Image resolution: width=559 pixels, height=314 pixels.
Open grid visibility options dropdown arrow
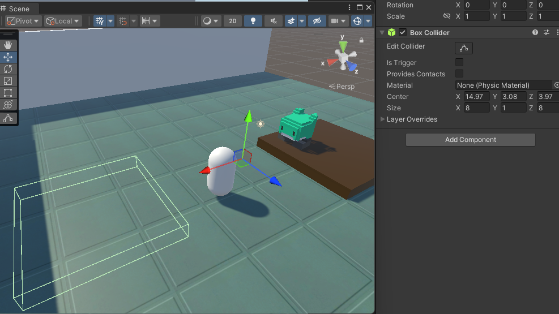[x=110, y=21]
